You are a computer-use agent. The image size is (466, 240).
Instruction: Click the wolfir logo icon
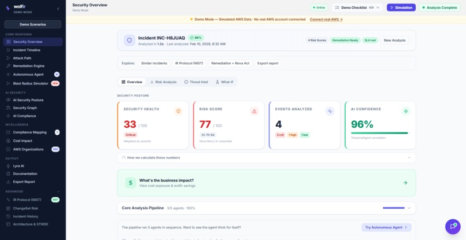(x=8, y=9)
